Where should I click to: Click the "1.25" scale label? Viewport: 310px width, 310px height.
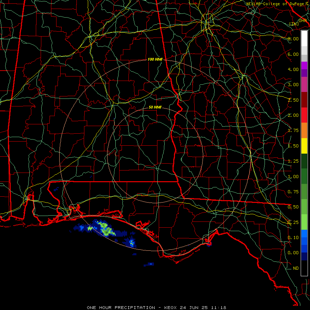pyautogui.click(x=293, y=161)
